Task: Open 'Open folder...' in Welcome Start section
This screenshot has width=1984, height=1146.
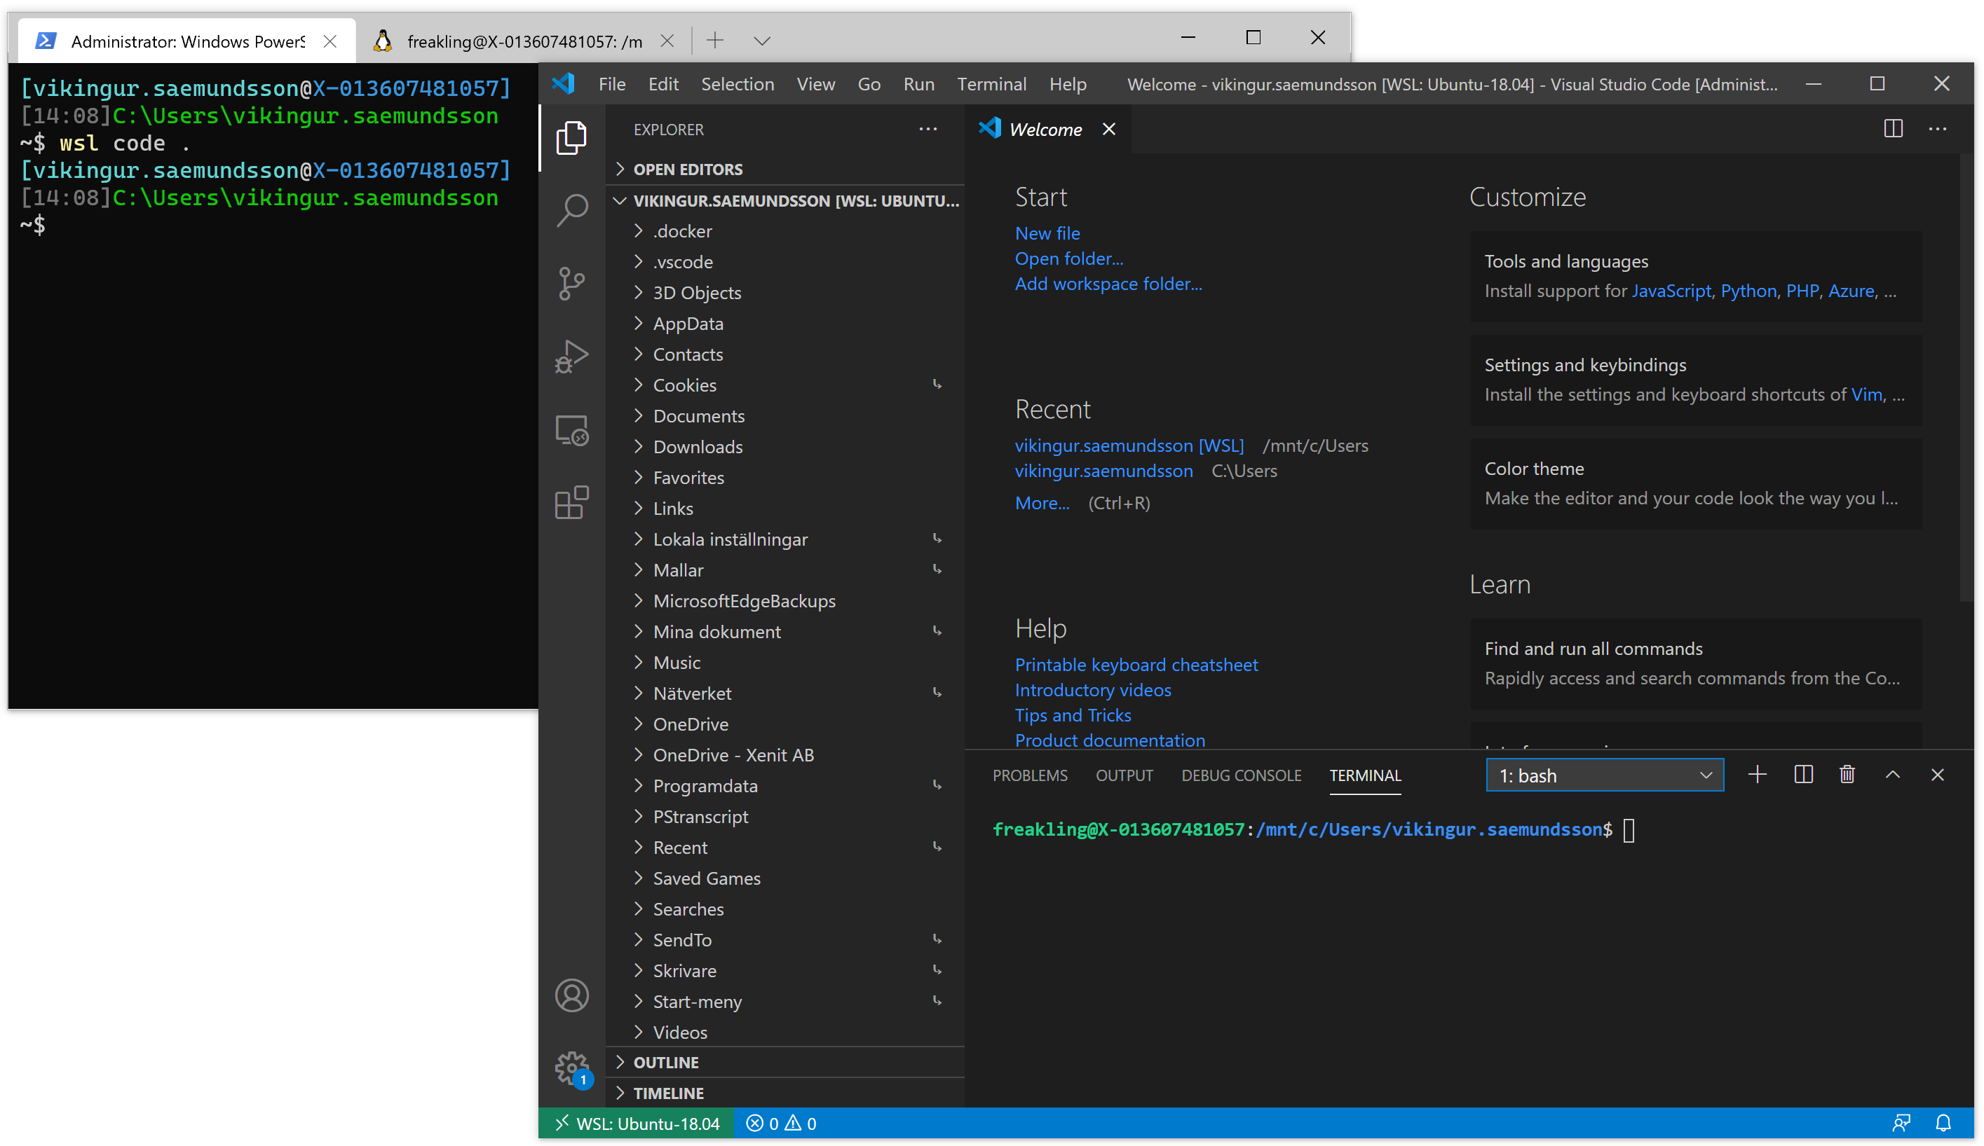Action: click(x=1068, y=258)
